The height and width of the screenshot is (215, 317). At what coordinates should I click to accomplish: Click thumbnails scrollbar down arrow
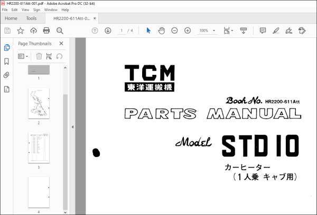click(x=65, y=212)
